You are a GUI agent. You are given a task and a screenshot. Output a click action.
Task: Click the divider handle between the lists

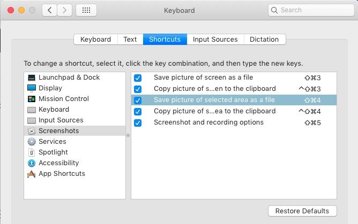click(x=128, y=136)
